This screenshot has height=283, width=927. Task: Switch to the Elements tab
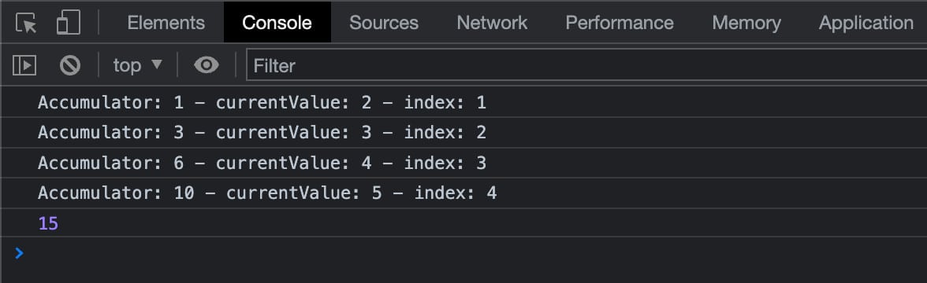[166, 23]
